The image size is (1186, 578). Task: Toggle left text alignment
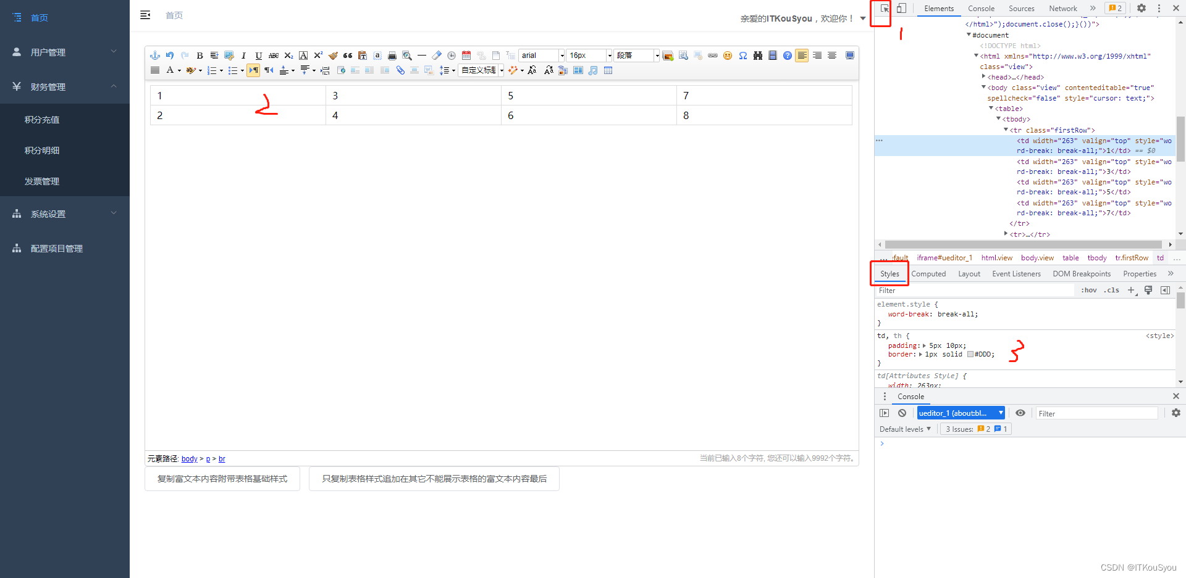pyautogui.click(x=802, y=56)
